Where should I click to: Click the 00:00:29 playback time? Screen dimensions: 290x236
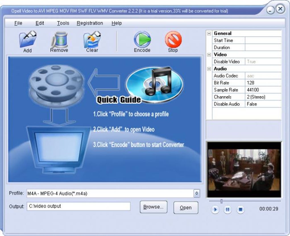(x=269, y=209)
